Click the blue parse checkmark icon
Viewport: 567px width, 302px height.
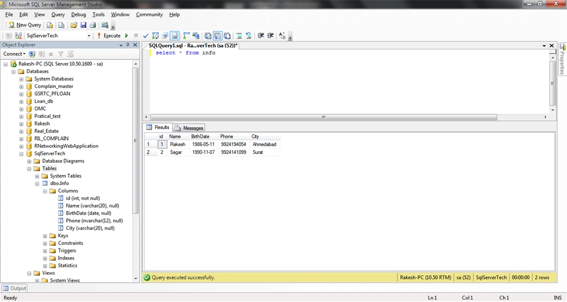click(146, 35)
